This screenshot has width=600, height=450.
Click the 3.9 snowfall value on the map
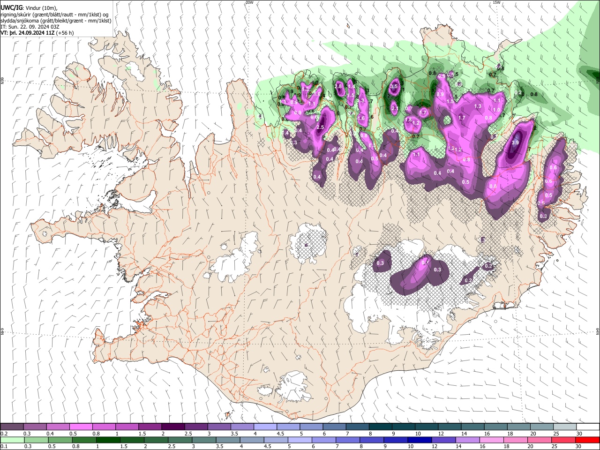tap(515, 142)
